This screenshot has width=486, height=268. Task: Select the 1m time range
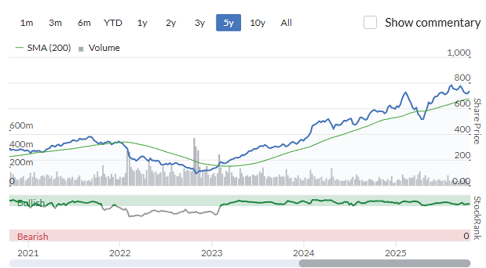(27, 23)
